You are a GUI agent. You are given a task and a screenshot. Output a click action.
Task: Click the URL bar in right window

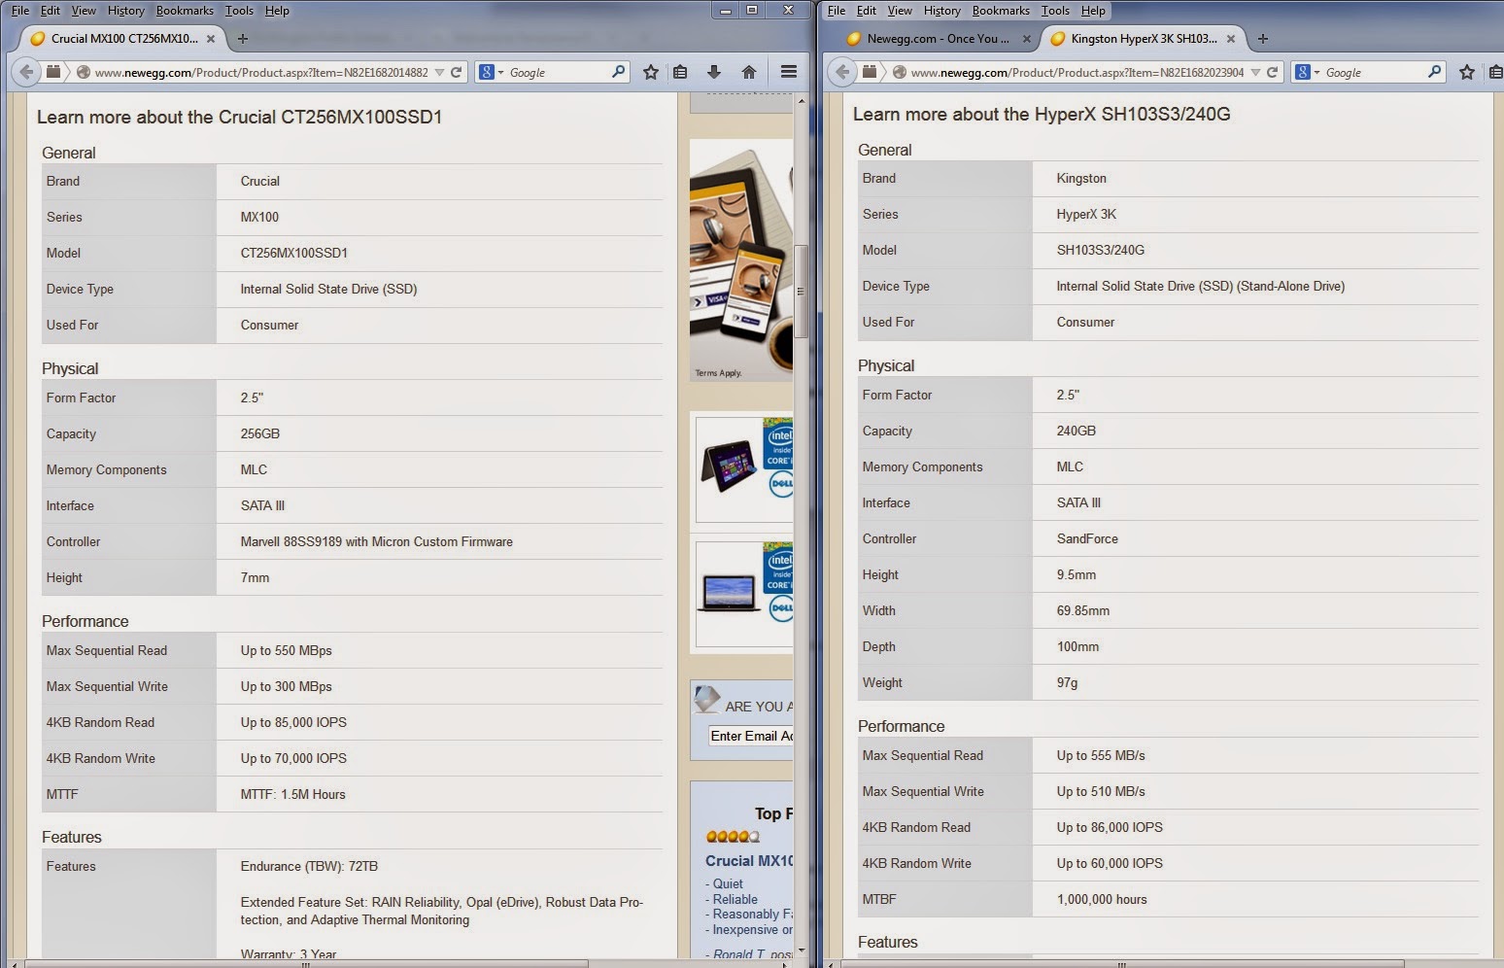pyautogui.click(x=1077, y=72)
